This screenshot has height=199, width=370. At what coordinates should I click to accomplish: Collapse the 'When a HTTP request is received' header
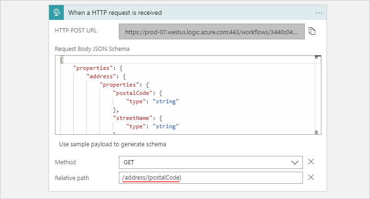pyautogui.click(x=185, y=12)
